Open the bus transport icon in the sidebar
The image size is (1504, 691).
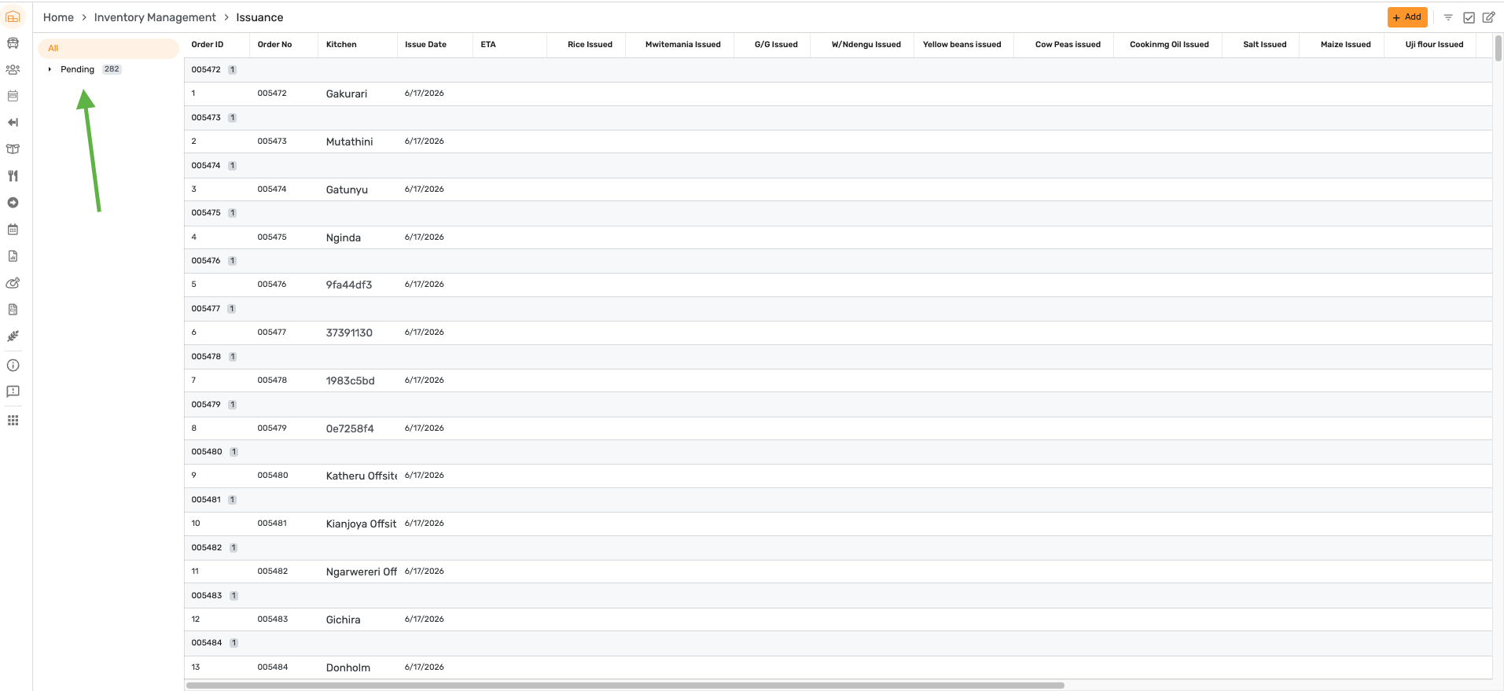pyautogui.click(x=13, y=43)
